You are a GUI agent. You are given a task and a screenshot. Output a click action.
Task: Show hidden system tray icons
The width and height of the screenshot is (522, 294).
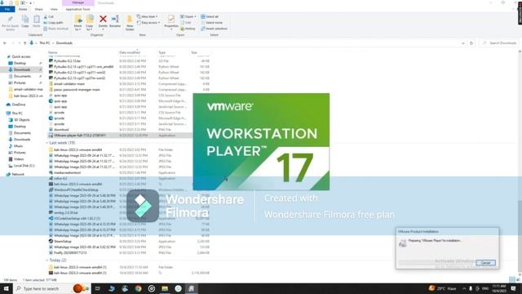pyautogui.click(x=464, y=288)
